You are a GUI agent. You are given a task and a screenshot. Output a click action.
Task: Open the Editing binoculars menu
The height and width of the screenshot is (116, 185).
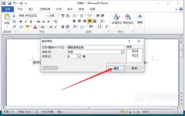[140, 20]
